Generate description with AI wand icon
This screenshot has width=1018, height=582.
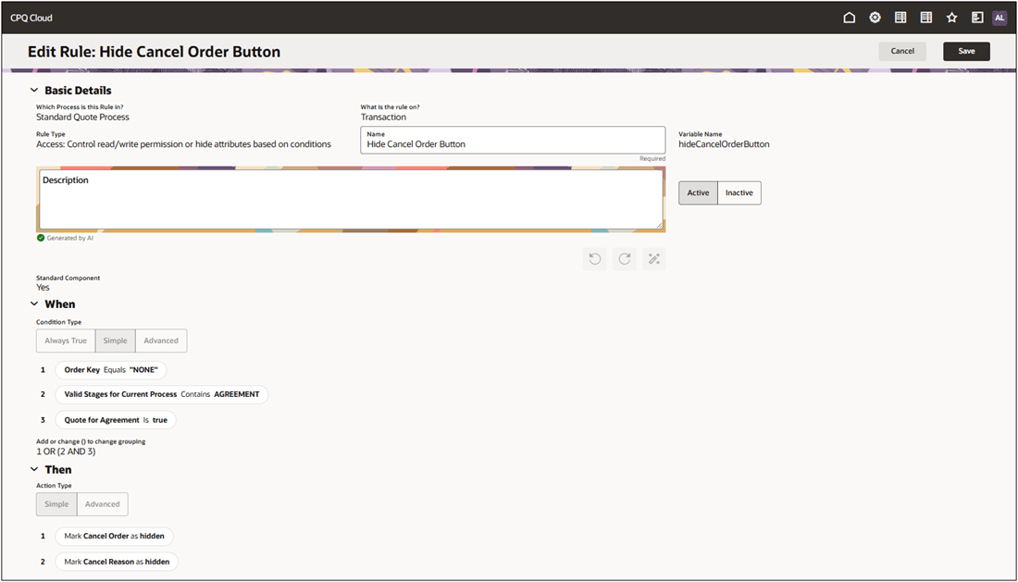click(x=653, y=259)
